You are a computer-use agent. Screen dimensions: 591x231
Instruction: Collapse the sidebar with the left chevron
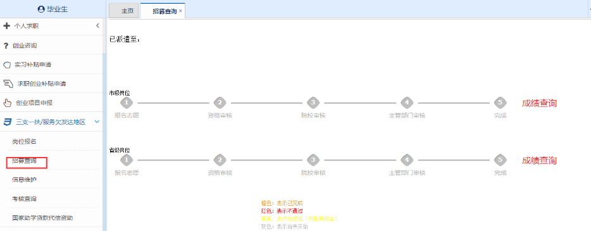(97, 26)
